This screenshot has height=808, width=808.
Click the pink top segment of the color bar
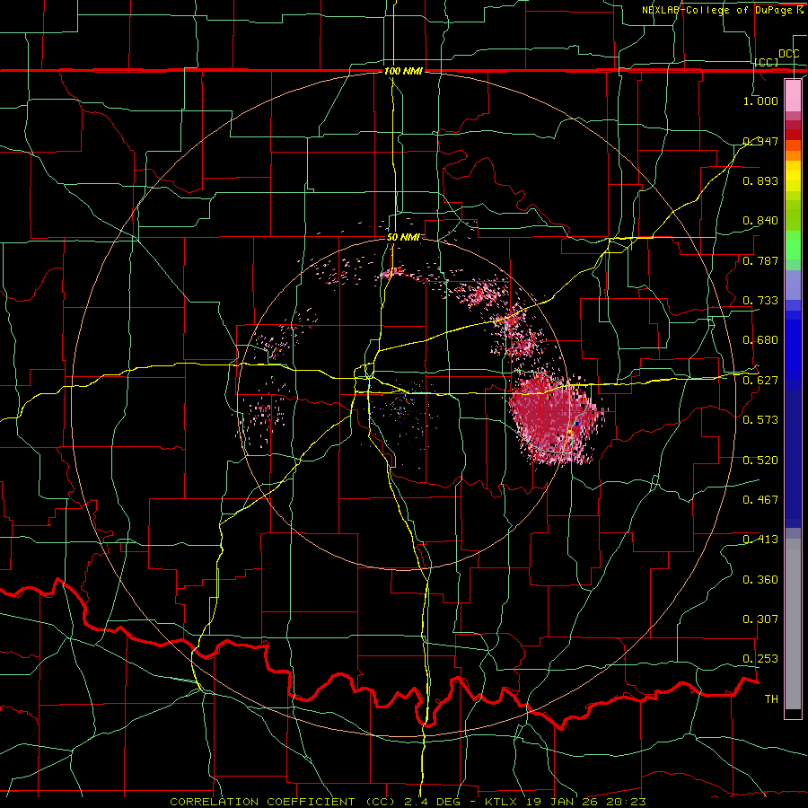pyautogui.click(x=793, y=95)
